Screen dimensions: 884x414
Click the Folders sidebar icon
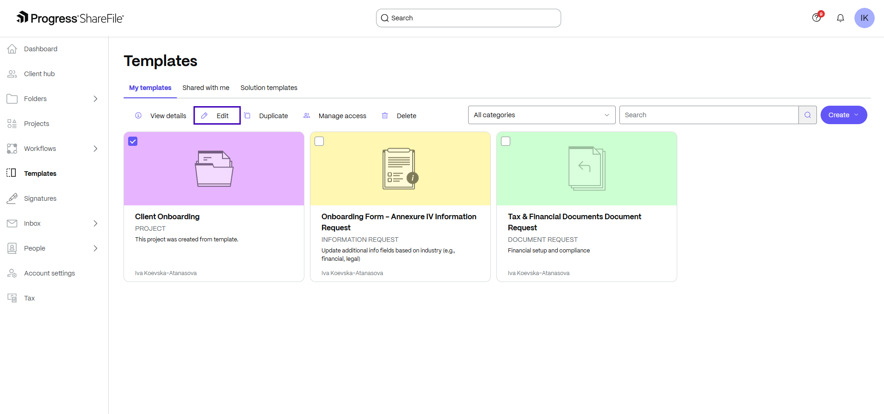12,99
